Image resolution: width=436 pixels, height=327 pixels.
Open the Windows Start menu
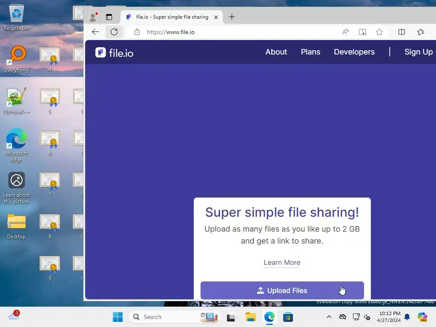[118, 317]
